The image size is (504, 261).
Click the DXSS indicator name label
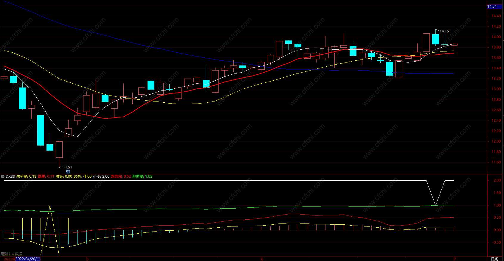pos(10,176)
